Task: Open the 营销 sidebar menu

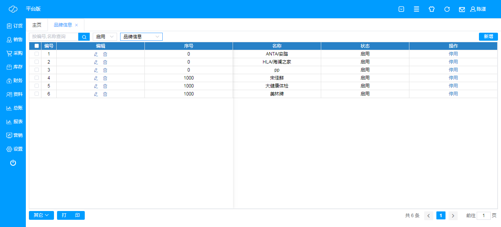Action: tap(14, 135)
